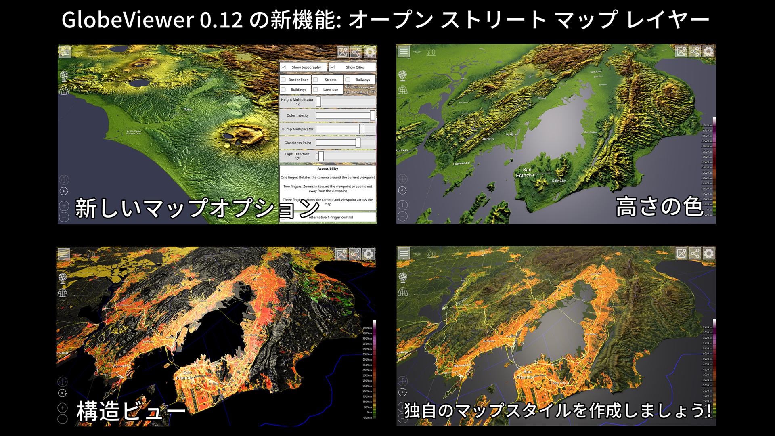Click the Vallejo label in 構造ビュー screenshot
Viewport: 775px width, 436px height.
click(x=62, y=352)
